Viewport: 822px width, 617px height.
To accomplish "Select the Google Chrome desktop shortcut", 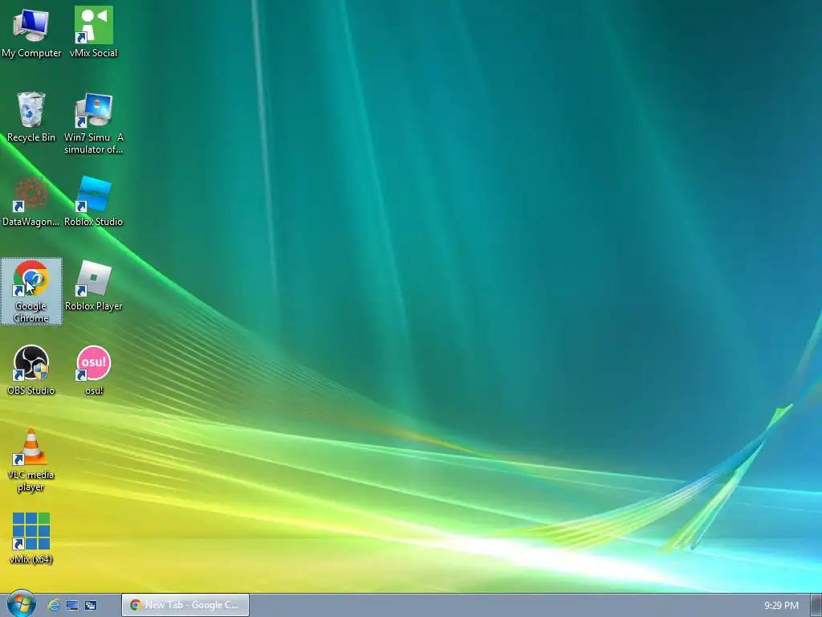I will pyautogui.click(x=31, y=291).
